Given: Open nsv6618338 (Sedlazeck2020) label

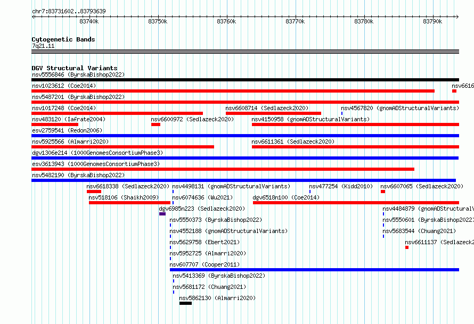Looking at the screenshot, I should tap(128, 186).
